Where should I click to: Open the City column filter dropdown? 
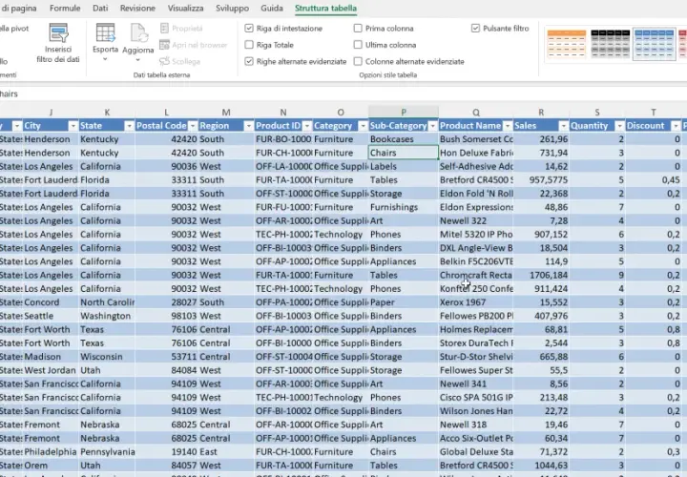(x=73, y=126)
